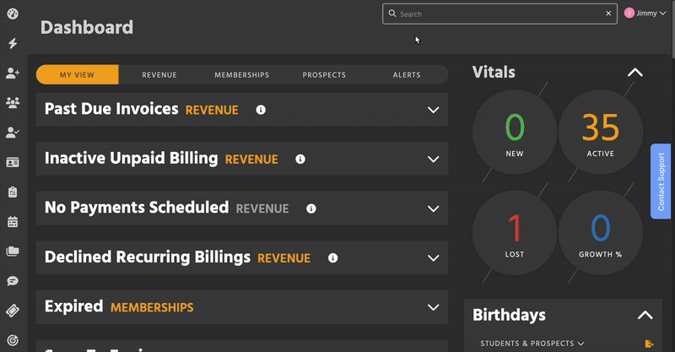
Task: Open the person with checkmark sidebar icon
Action: 13,133
